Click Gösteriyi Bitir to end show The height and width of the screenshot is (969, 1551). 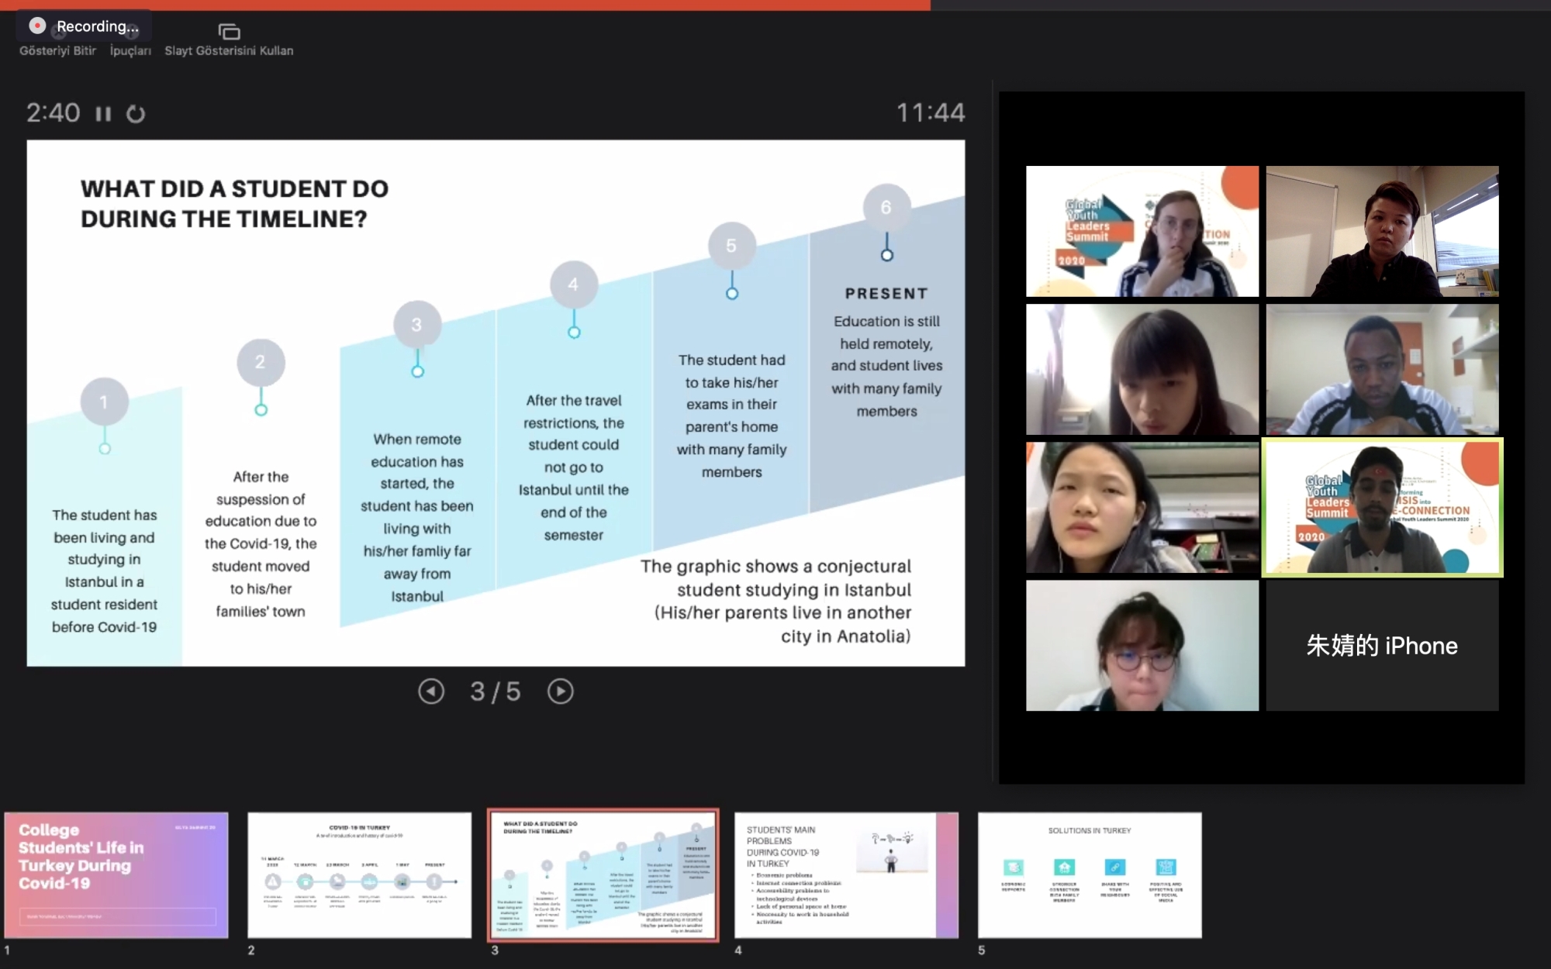57,50
